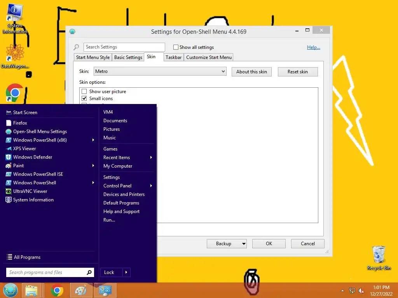Uncheck the Small icons option
Image resolution: width=398 pixels, height=298 pixels.
[x=84, y=98]
